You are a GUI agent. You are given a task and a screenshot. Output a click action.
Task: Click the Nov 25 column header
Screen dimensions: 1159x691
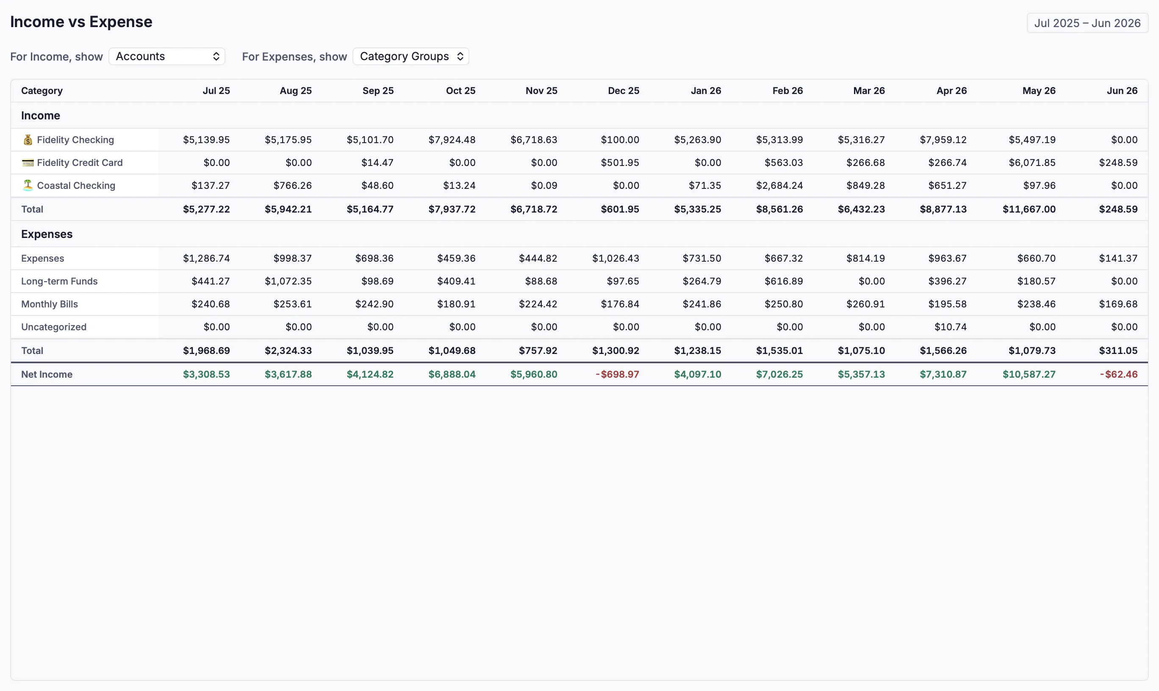click(541, 91)
